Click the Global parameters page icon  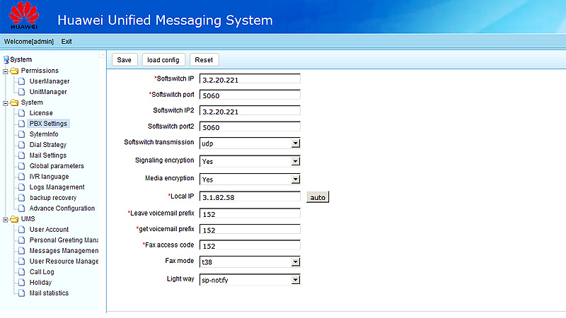[22, 166]
